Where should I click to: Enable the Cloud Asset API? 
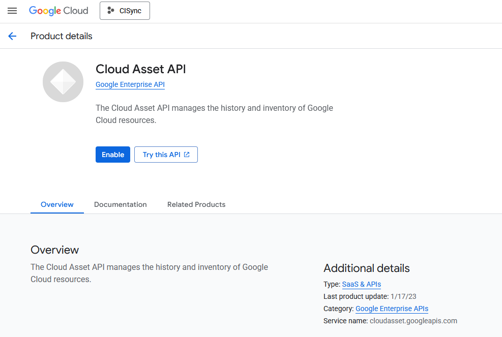click(113, 155)
